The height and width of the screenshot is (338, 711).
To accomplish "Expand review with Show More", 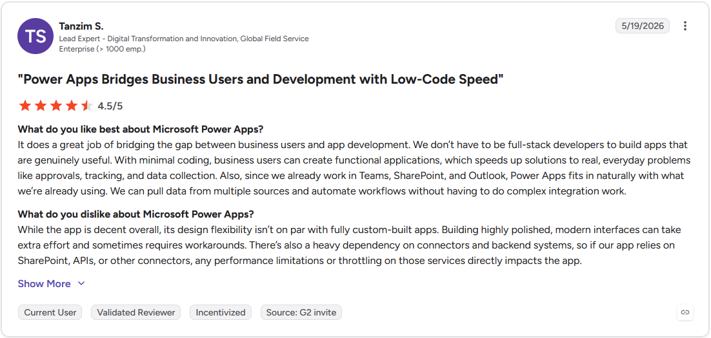I will (x=45, y=284).
